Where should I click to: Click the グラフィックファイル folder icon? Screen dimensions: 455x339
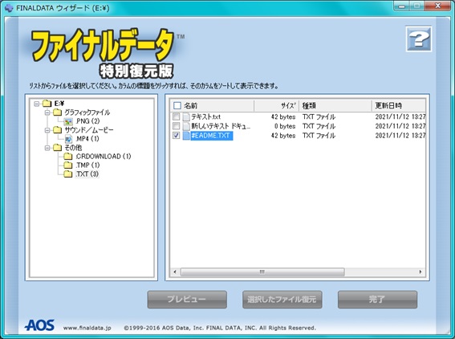click(x=57, y=112)
